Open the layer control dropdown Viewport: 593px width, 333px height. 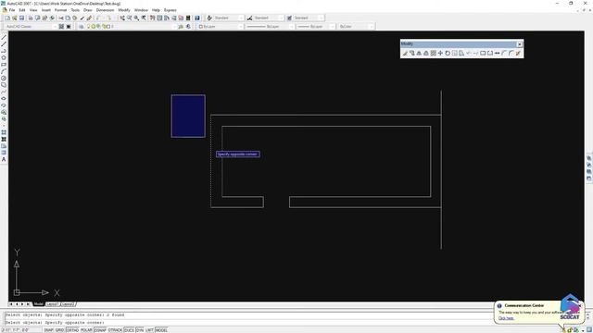coord(131,27)
